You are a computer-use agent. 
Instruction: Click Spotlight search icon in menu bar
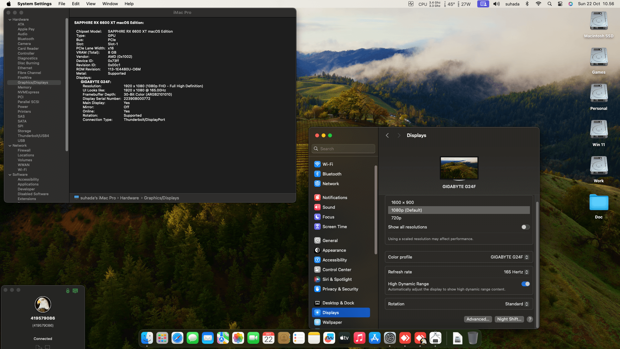coord(550,4)
